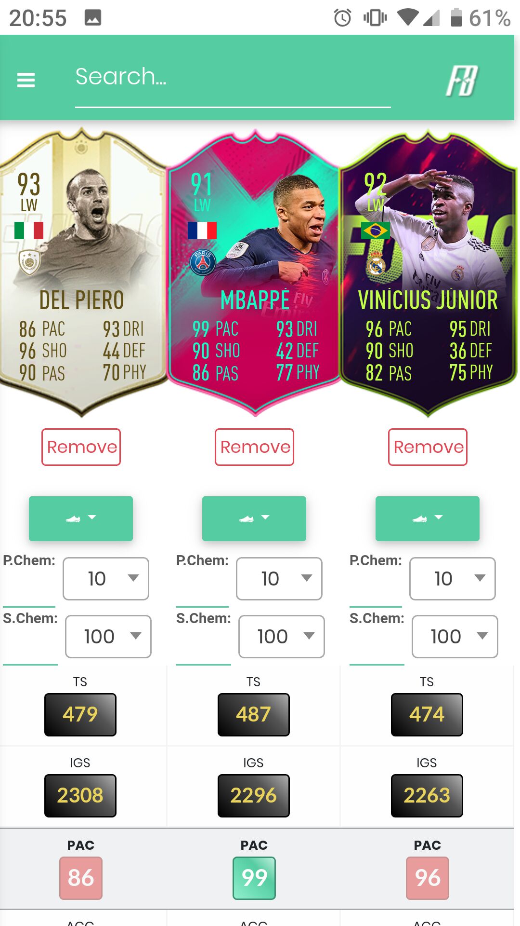Expand Del Piero's P.Chem dropdown

[106, 578]
